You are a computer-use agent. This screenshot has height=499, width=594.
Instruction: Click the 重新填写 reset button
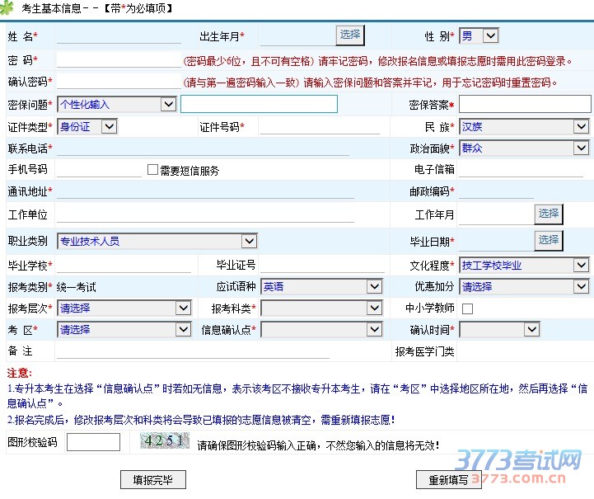(448, 480)
